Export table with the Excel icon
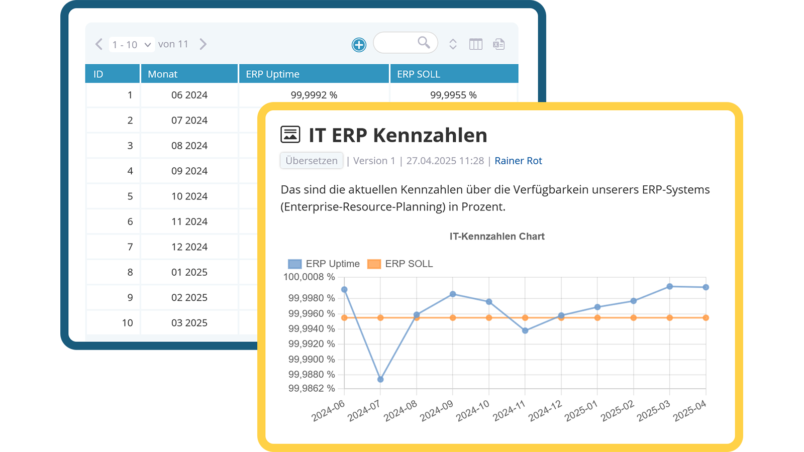Image resolution: width=804 pixels, height=452 pixels. click(x=498, y=44)
